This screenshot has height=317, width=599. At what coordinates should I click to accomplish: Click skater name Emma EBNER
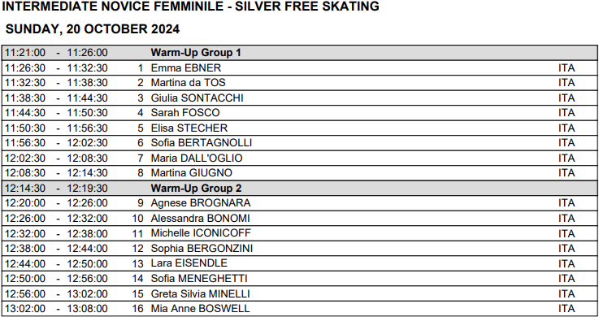tap(185, 68)
